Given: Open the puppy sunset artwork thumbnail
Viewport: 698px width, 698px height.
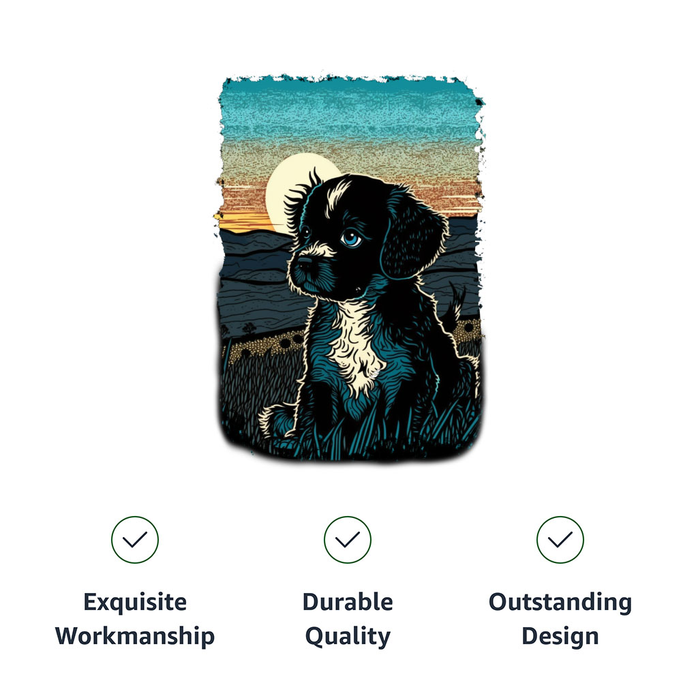Looking at the screenshot, I should 350,267.
